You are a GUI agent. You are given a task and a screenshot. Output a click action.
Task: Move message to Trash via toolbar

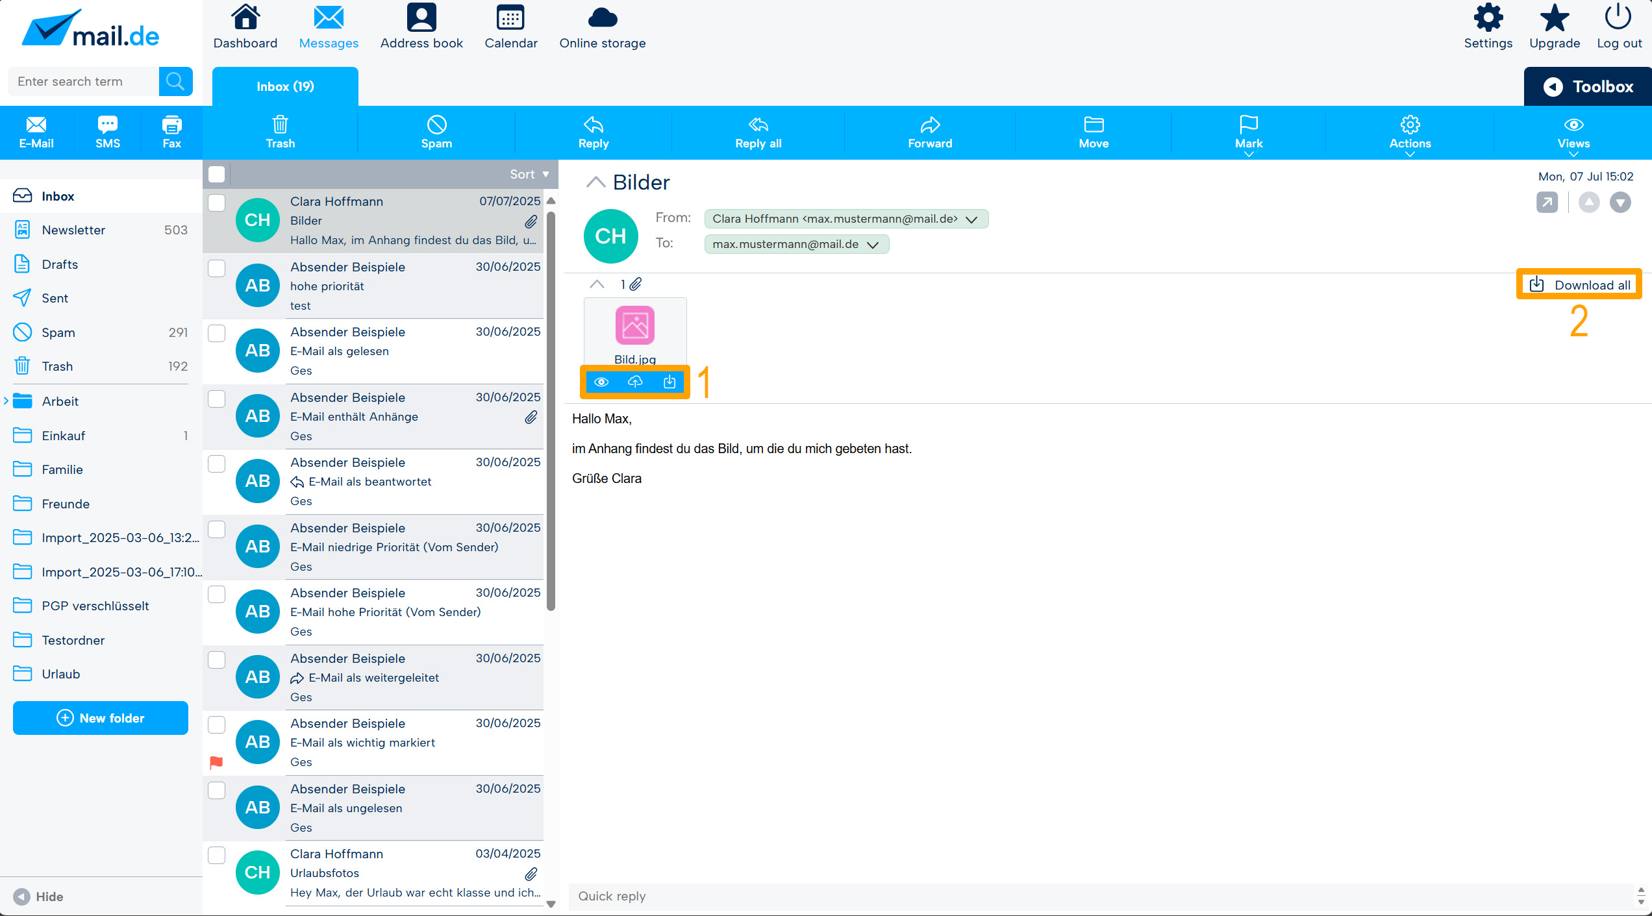281,132
